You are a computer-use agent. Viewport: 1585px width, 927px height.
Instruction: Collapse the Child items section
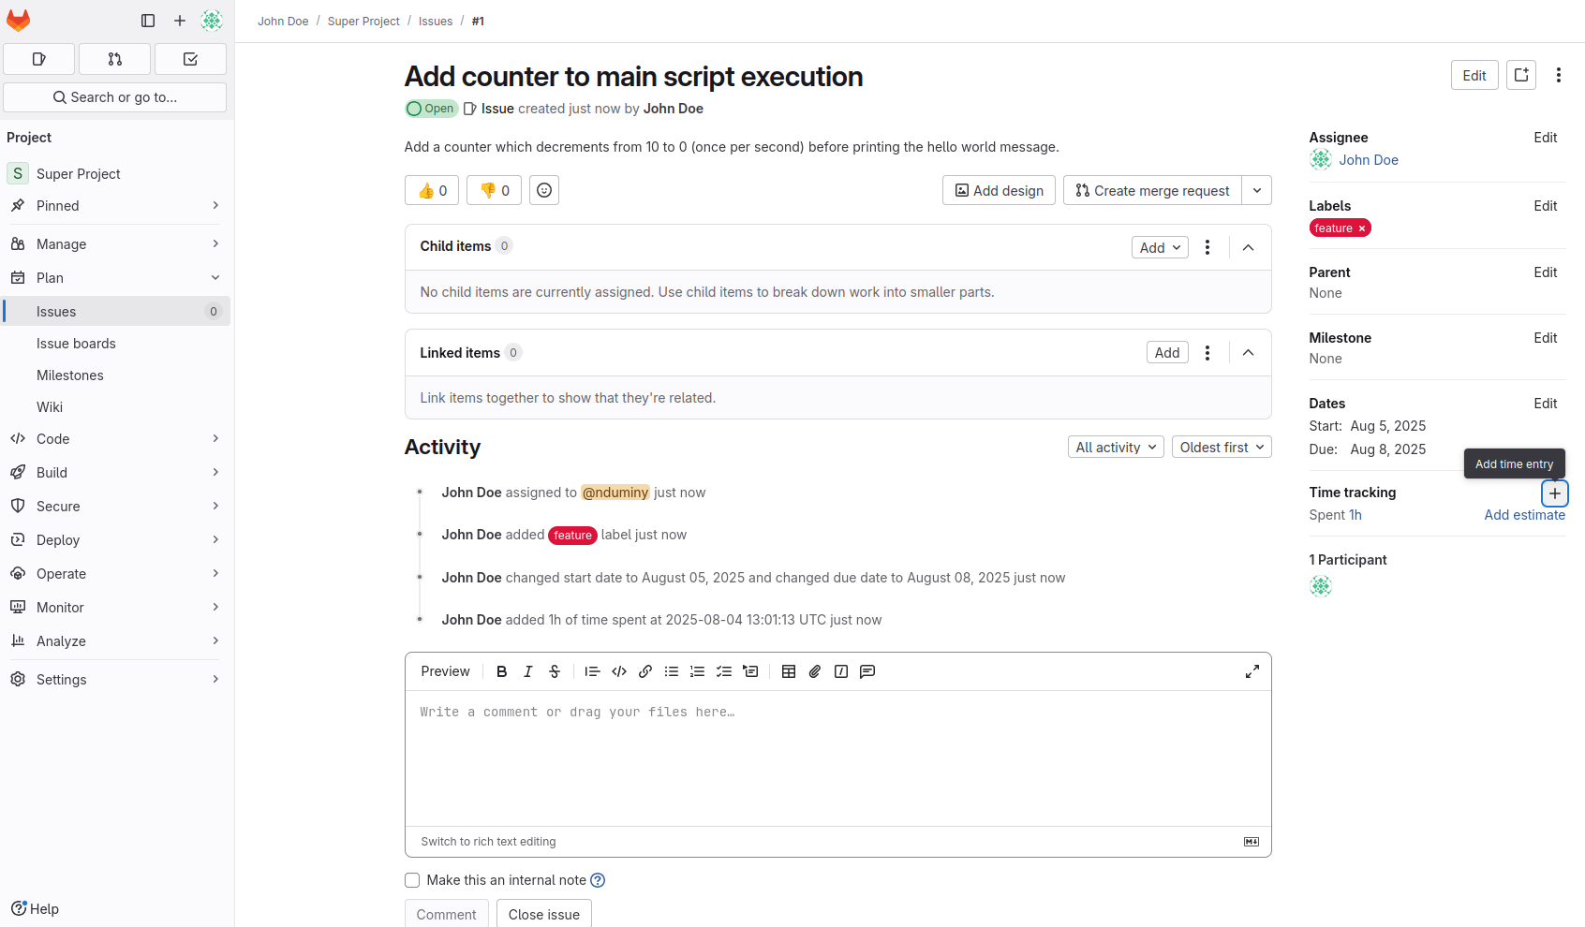coord(1248,247)
